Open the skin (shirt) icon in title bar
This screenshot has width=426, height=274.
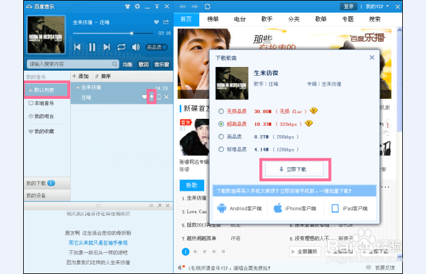coord(127,6)
